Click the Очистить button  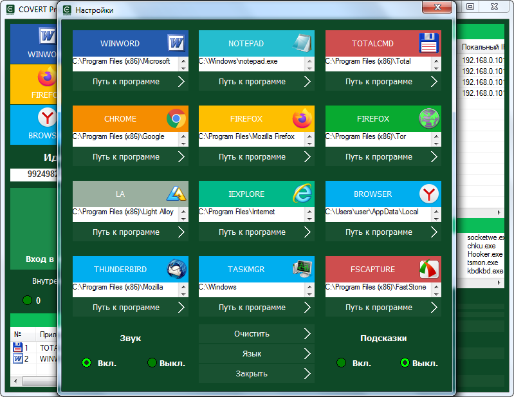256,334
